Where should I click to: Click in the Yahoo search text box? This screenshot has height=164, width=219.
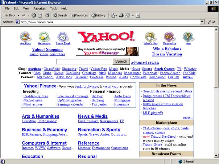88,62
